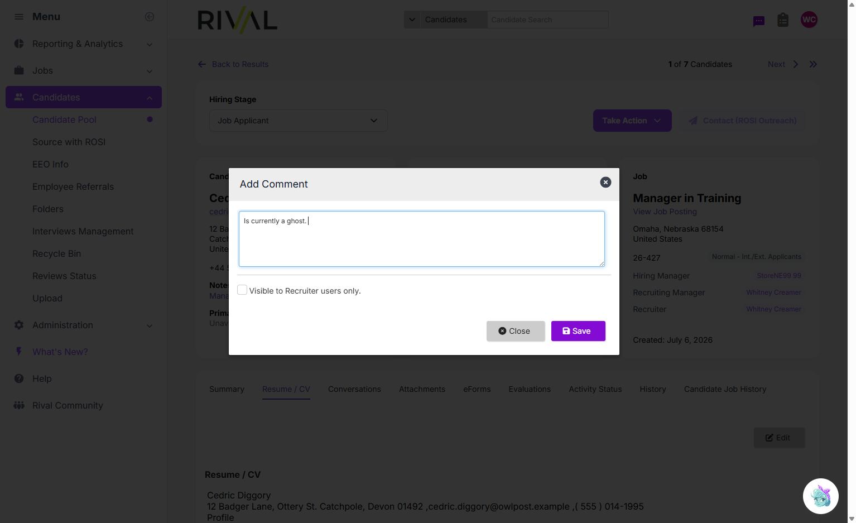Open the chatbot assistant avatar
This screenshot has height=523, width=856.
820,496
